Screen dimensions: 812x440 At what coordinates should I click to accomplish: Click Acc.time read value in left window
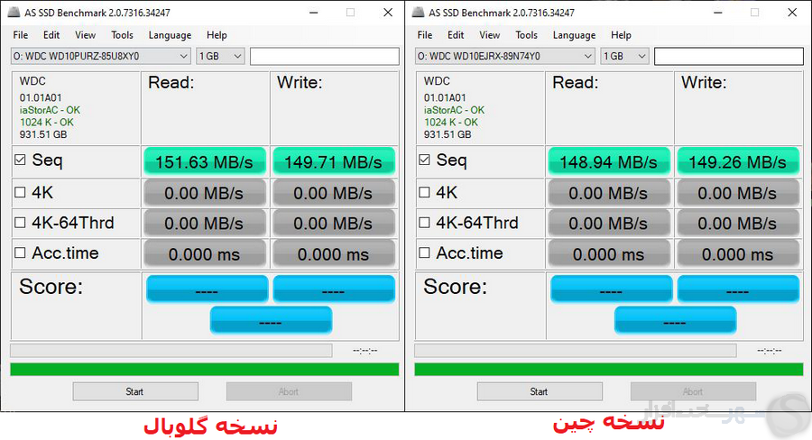tap(205, 253)
